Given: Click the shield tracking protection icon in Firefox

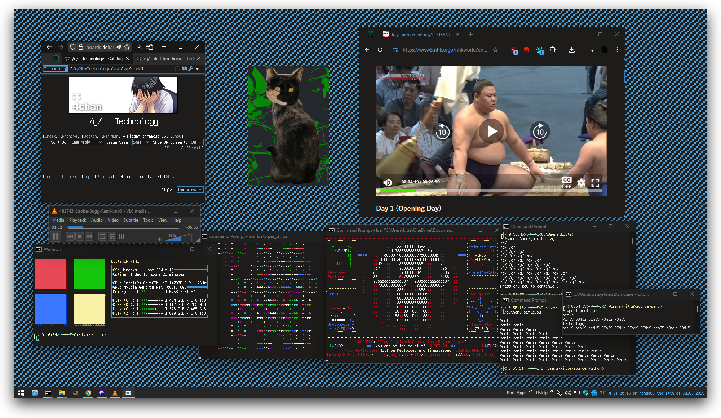Looking at the screenshot, I should pyautogui.click(x=73, y=47).
